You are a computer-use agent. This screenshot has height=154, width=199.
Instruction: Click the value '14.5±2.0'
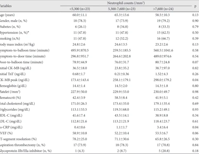click(121, 86)
